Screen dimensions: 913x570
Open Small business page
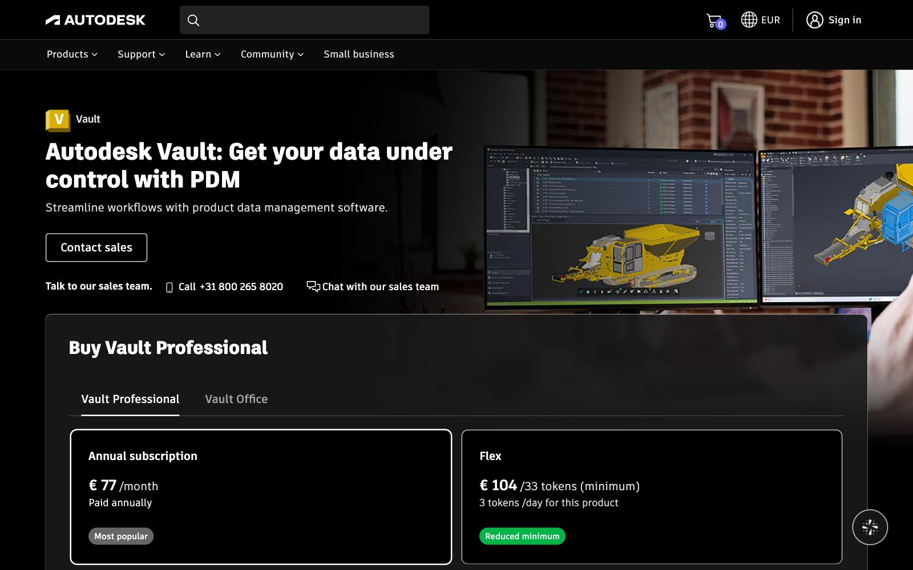(x=359, y=54)
